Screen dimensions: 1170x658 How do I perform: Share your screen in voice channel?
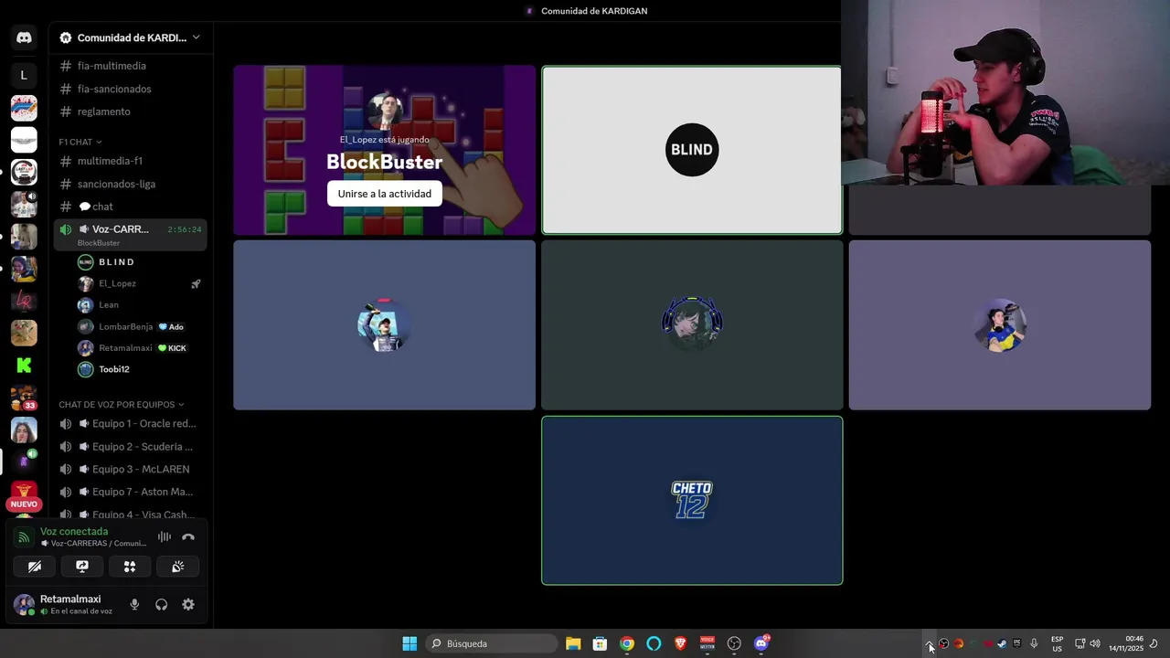[x=82, y=567]
